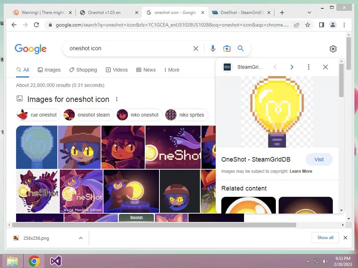The image size is (358, 268).
Task: Open the tab search dropdown
Action: (309, 13)
